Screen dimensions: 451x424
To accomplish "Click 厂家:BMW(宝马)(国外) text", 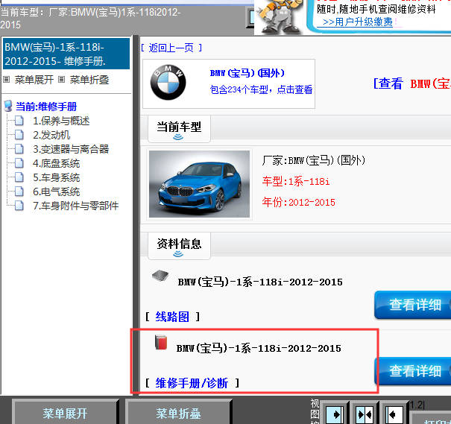I will click(314, 160).
